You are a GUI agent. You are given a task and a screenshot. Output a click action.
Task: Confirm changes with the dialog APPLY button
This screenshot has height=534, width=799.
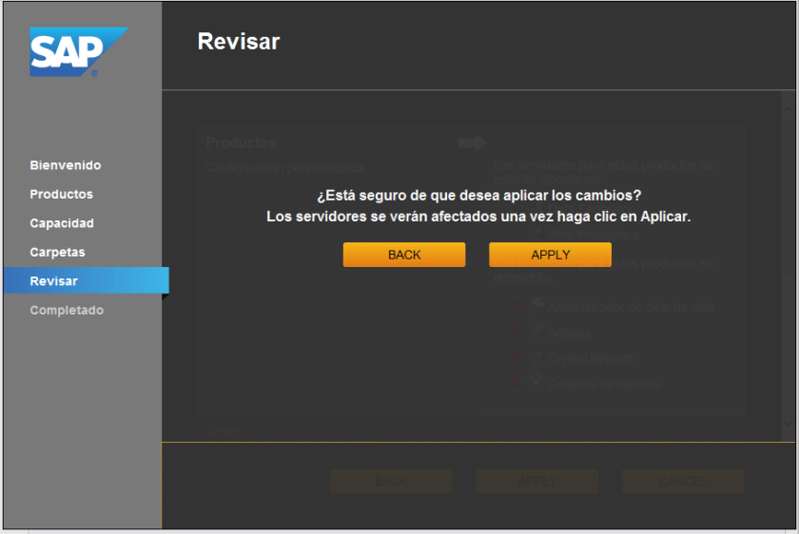point(550,255)
